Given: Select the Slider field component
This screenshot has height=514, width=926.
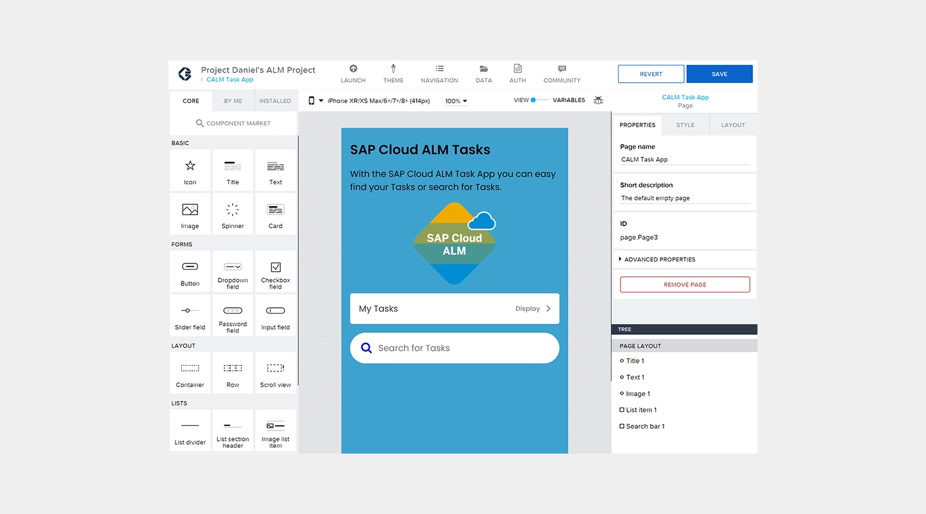Looking at the screenshot, I should coord(190,315).
